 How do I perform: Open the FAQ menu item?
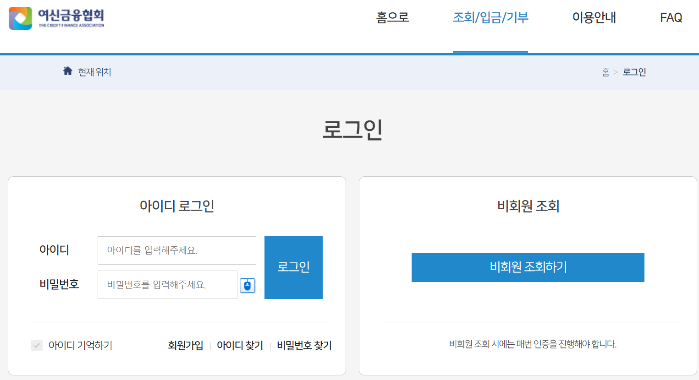point(671,17)
